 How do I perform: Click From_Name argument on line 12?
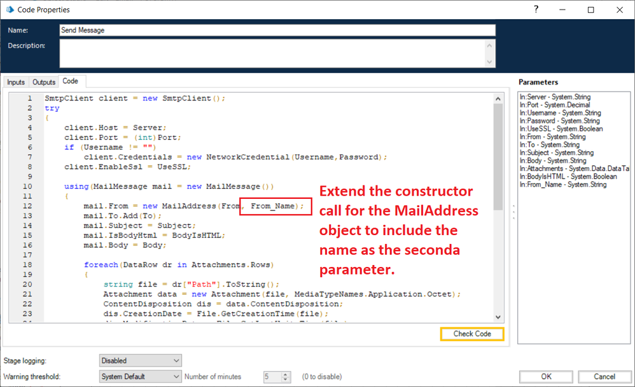point(272,206)
